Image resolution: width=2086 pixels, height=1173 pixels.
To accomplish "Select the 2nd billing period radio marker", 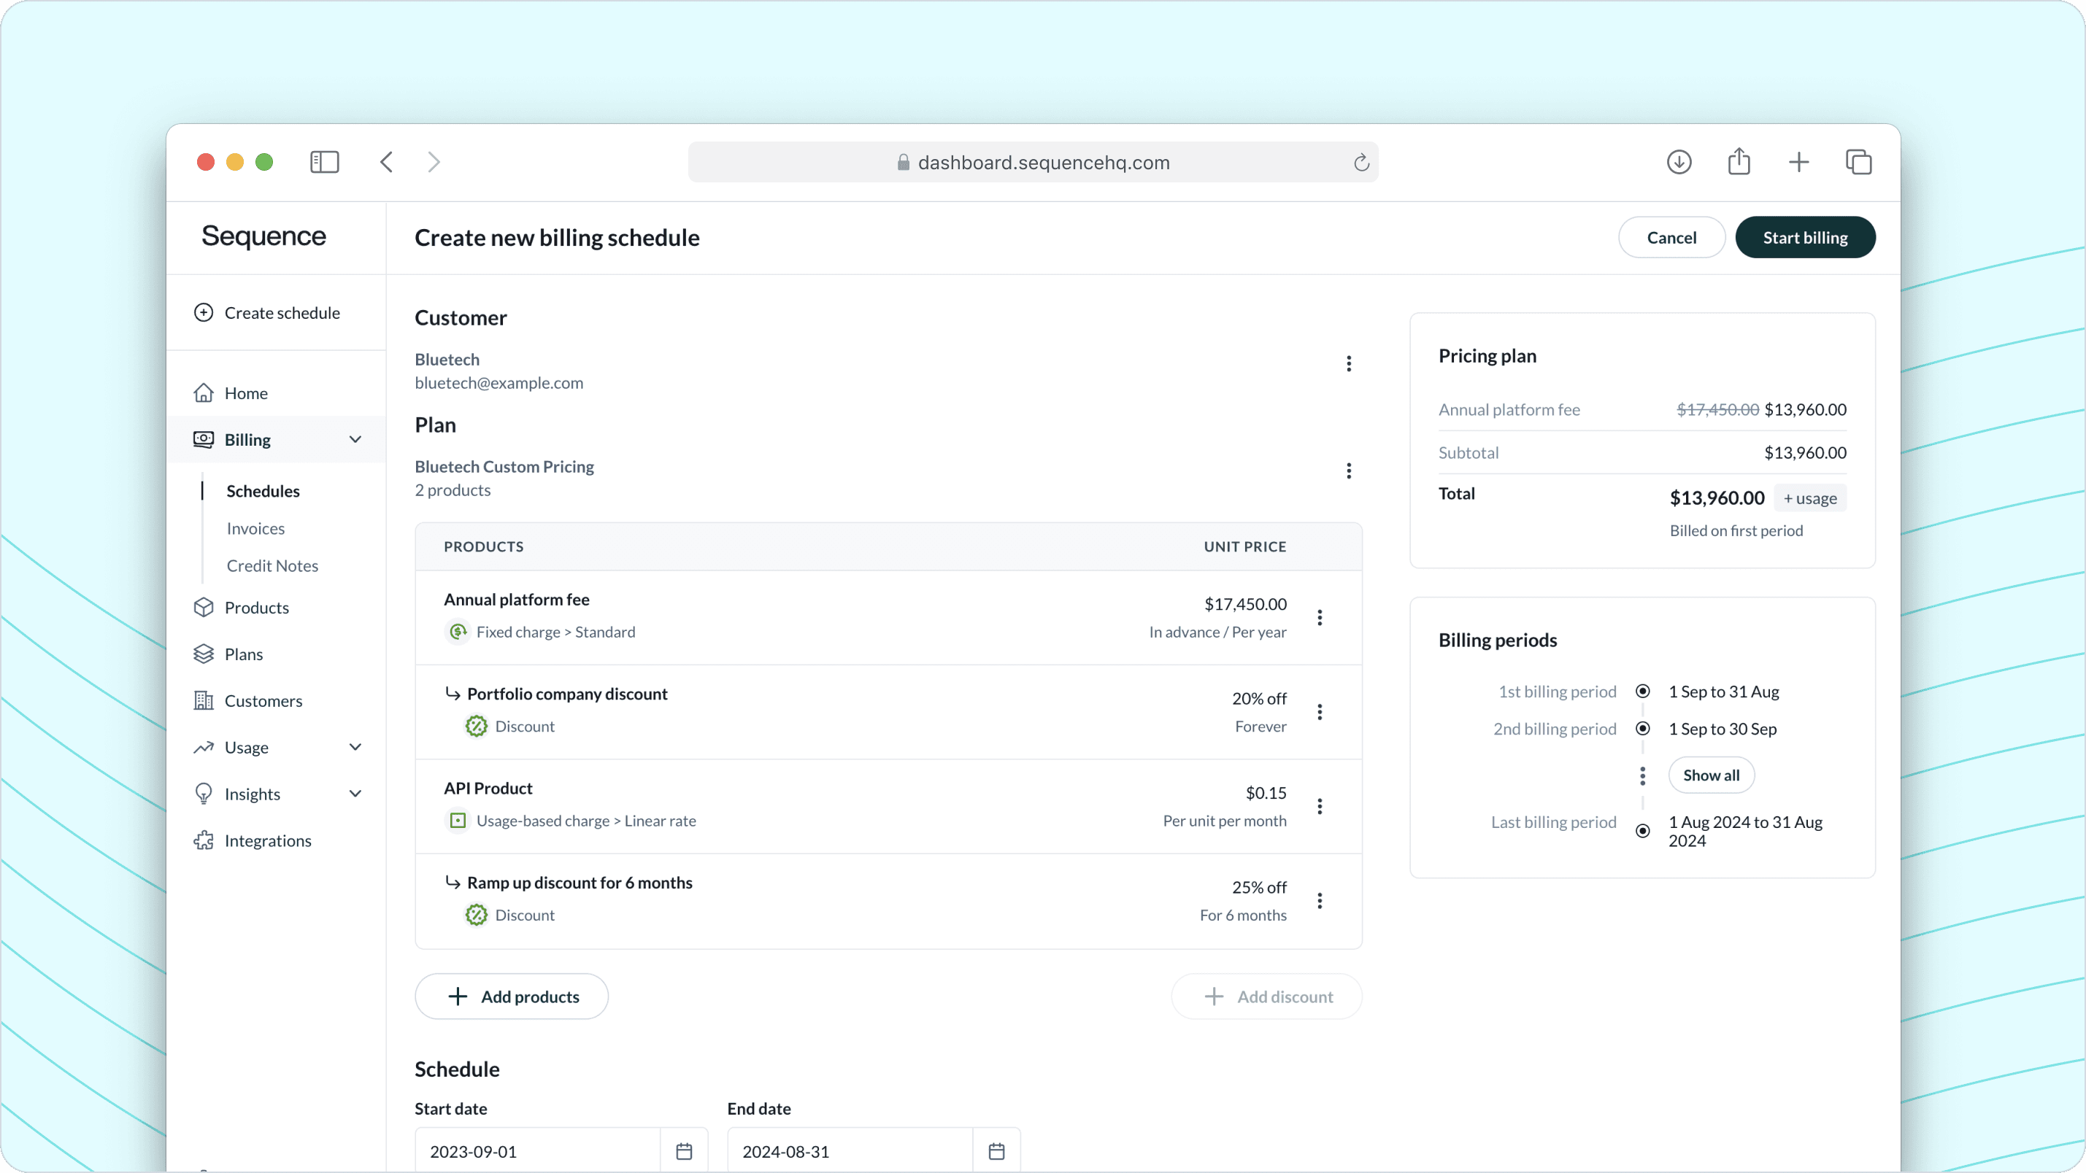I will tap(1642, 729).
